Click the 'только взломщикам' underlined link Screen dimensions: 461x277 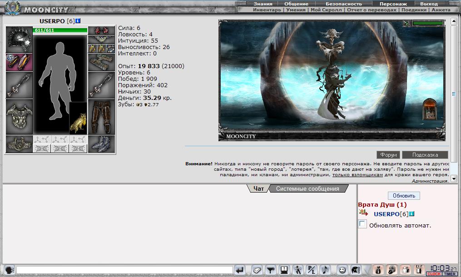[357, 175]
